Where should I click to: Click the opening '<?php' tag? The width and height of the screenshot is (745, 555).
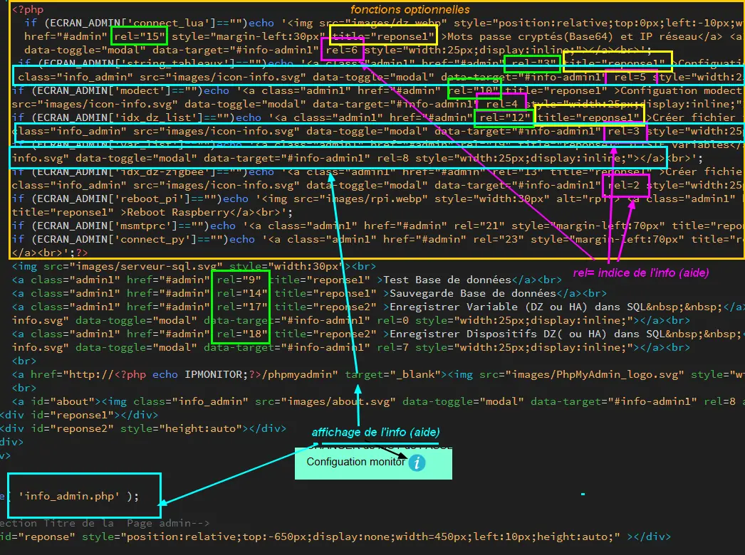(28, 9)
